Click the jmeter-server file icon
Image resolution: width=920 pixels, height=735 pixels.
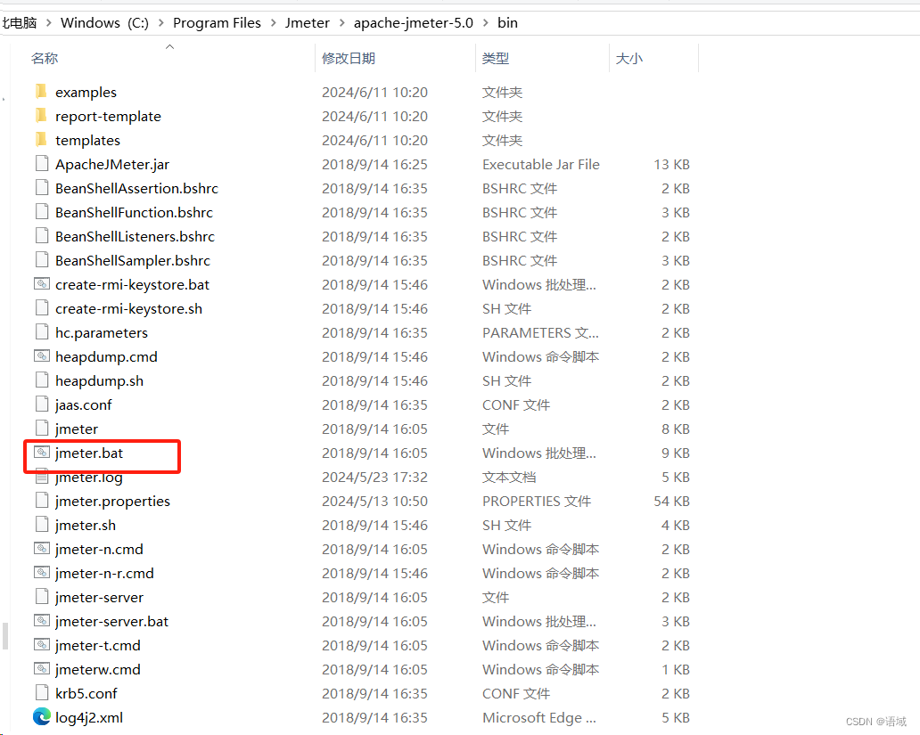coord(42,597)
